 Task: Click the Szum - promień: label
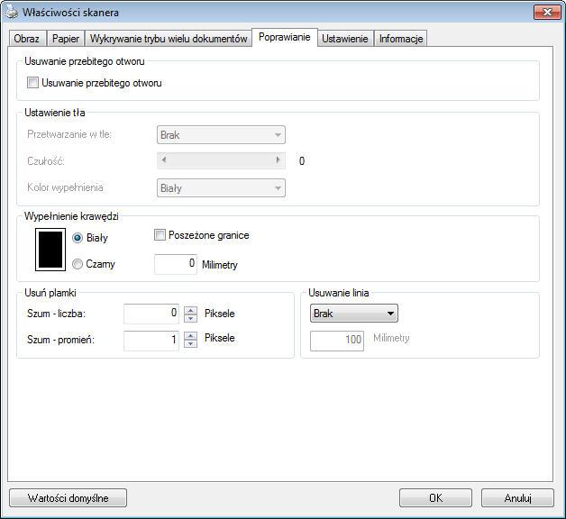[60, 340]
